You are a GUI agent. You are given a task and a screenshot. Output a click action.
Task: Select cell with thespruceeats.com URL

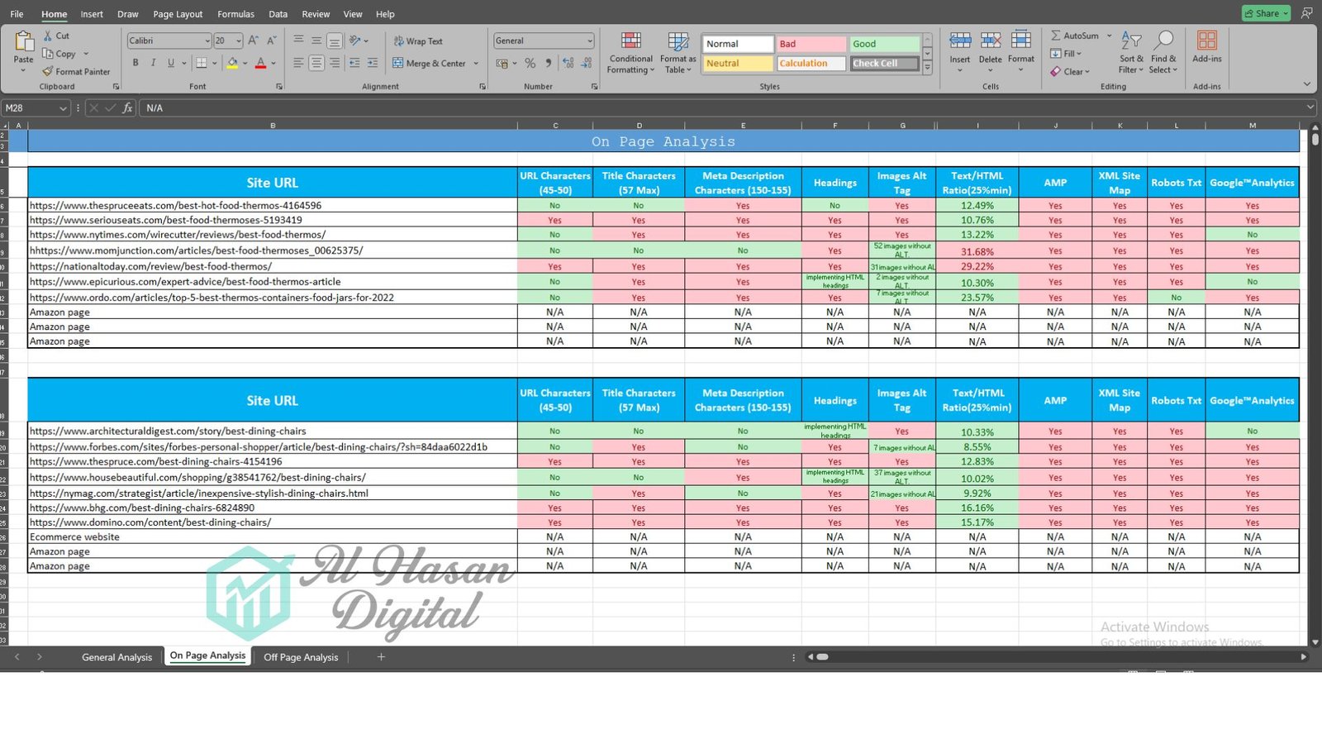click(273, 205)
